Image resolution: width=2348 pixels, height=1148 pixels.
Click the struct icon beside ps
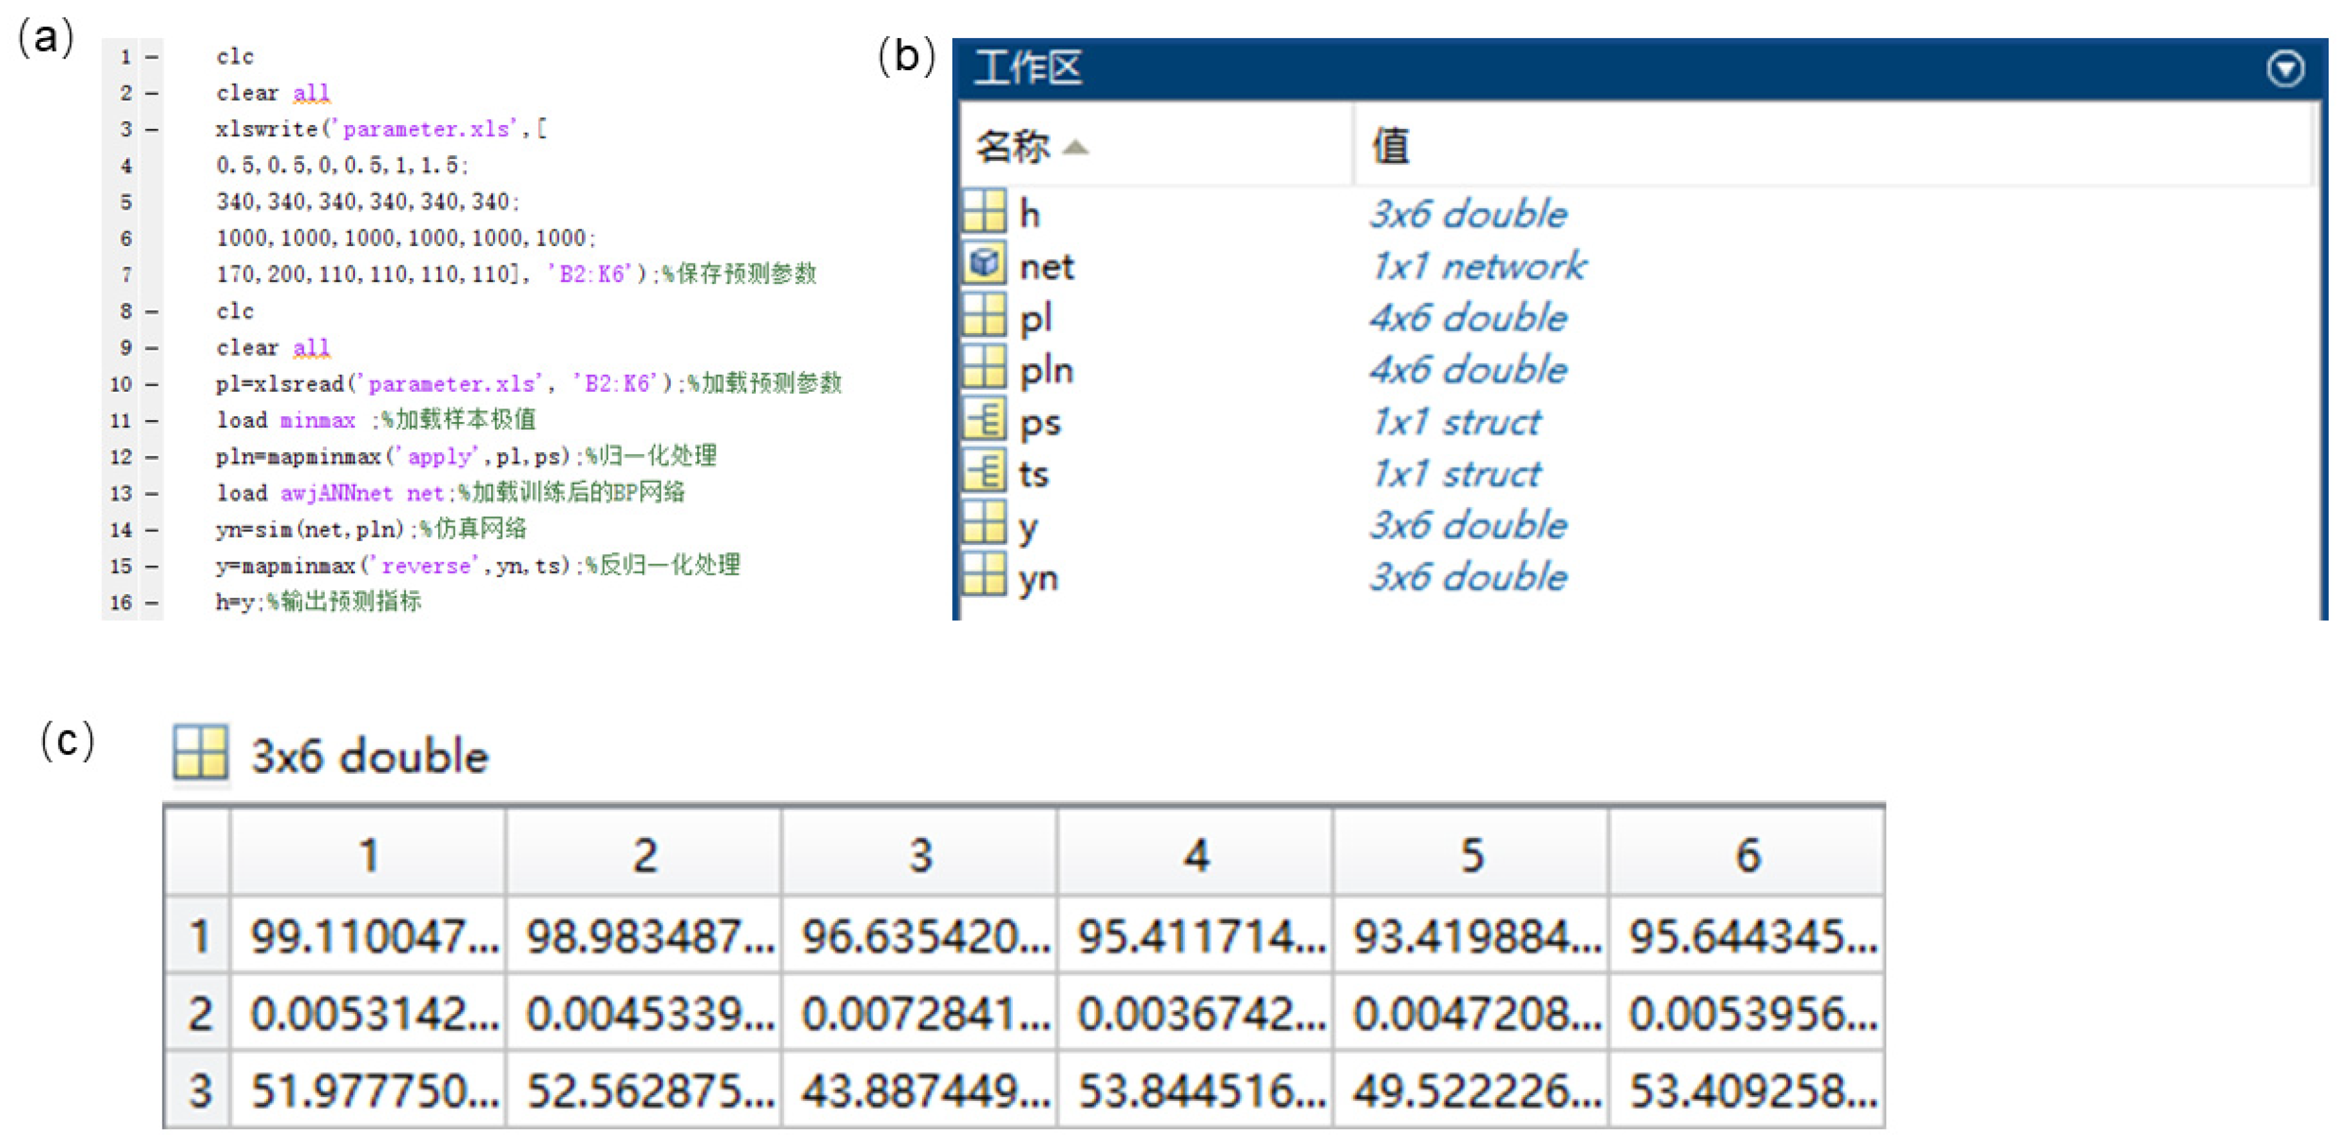(985, 419)
